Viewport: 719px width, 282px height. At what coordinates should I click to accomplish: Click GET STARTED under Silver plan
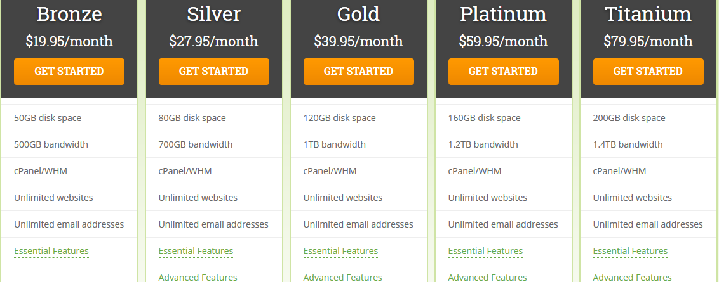point(213,72)
